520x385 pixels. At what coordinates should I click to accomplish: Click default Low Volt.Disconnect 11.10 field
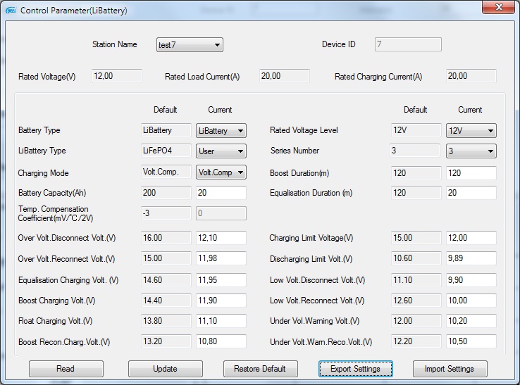(416, 280)
